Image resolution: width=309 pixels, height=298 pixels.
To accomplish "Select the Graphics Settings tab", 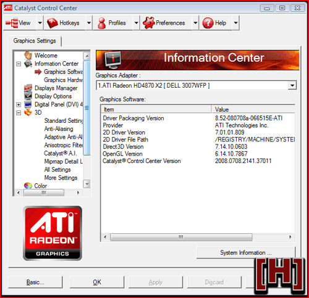I will [35, 41].
